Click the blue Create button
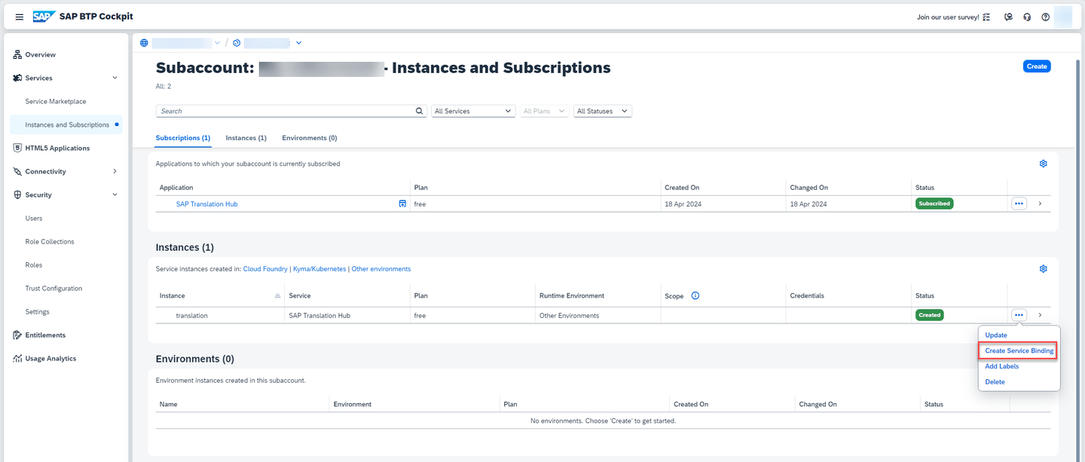This screenshot has width=1085, height=462. tap(1037, 66)
